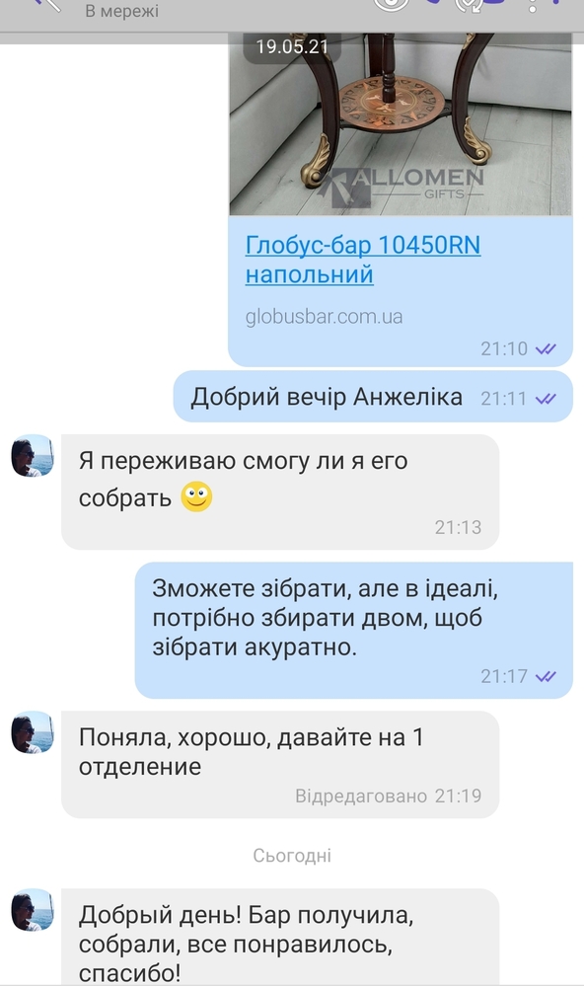Open the globusbar.com.ua domain text
The width and height of the screenshot is (584, 987).
(x=324, y=316)
